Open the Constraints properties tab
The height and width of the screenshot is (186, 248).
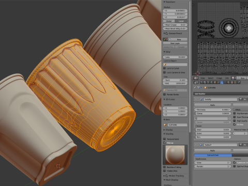219,82
